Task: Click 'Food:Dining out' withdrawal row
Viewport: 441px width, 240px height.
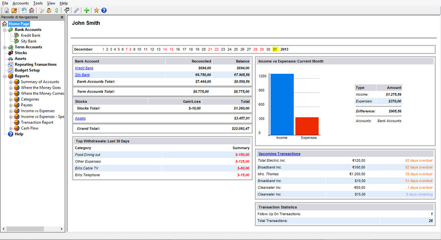Action: pos(162,155)
